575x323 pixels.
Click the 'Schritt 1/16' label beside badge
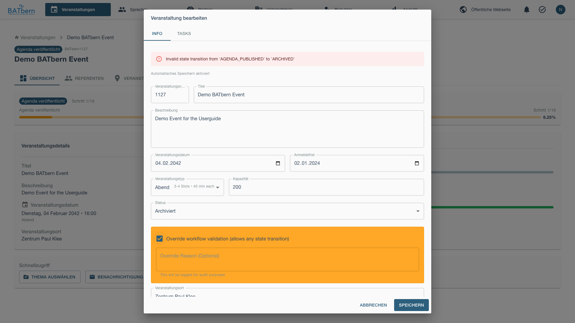tap(83, 101)
